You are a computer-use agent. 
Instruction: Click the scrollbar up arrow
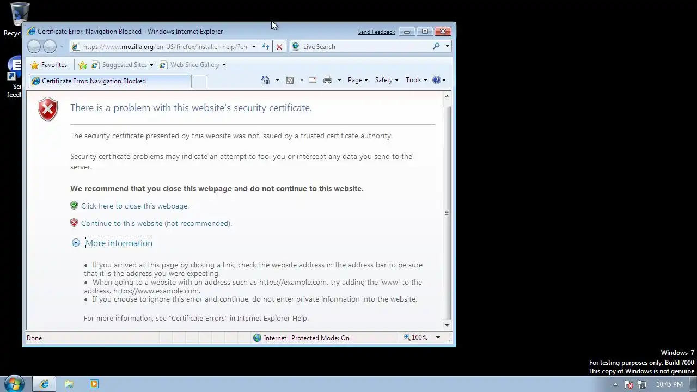click(x=447, y=96)
